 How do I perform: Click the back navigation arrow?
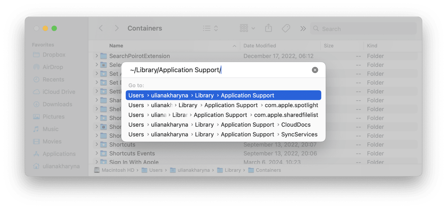101,28
